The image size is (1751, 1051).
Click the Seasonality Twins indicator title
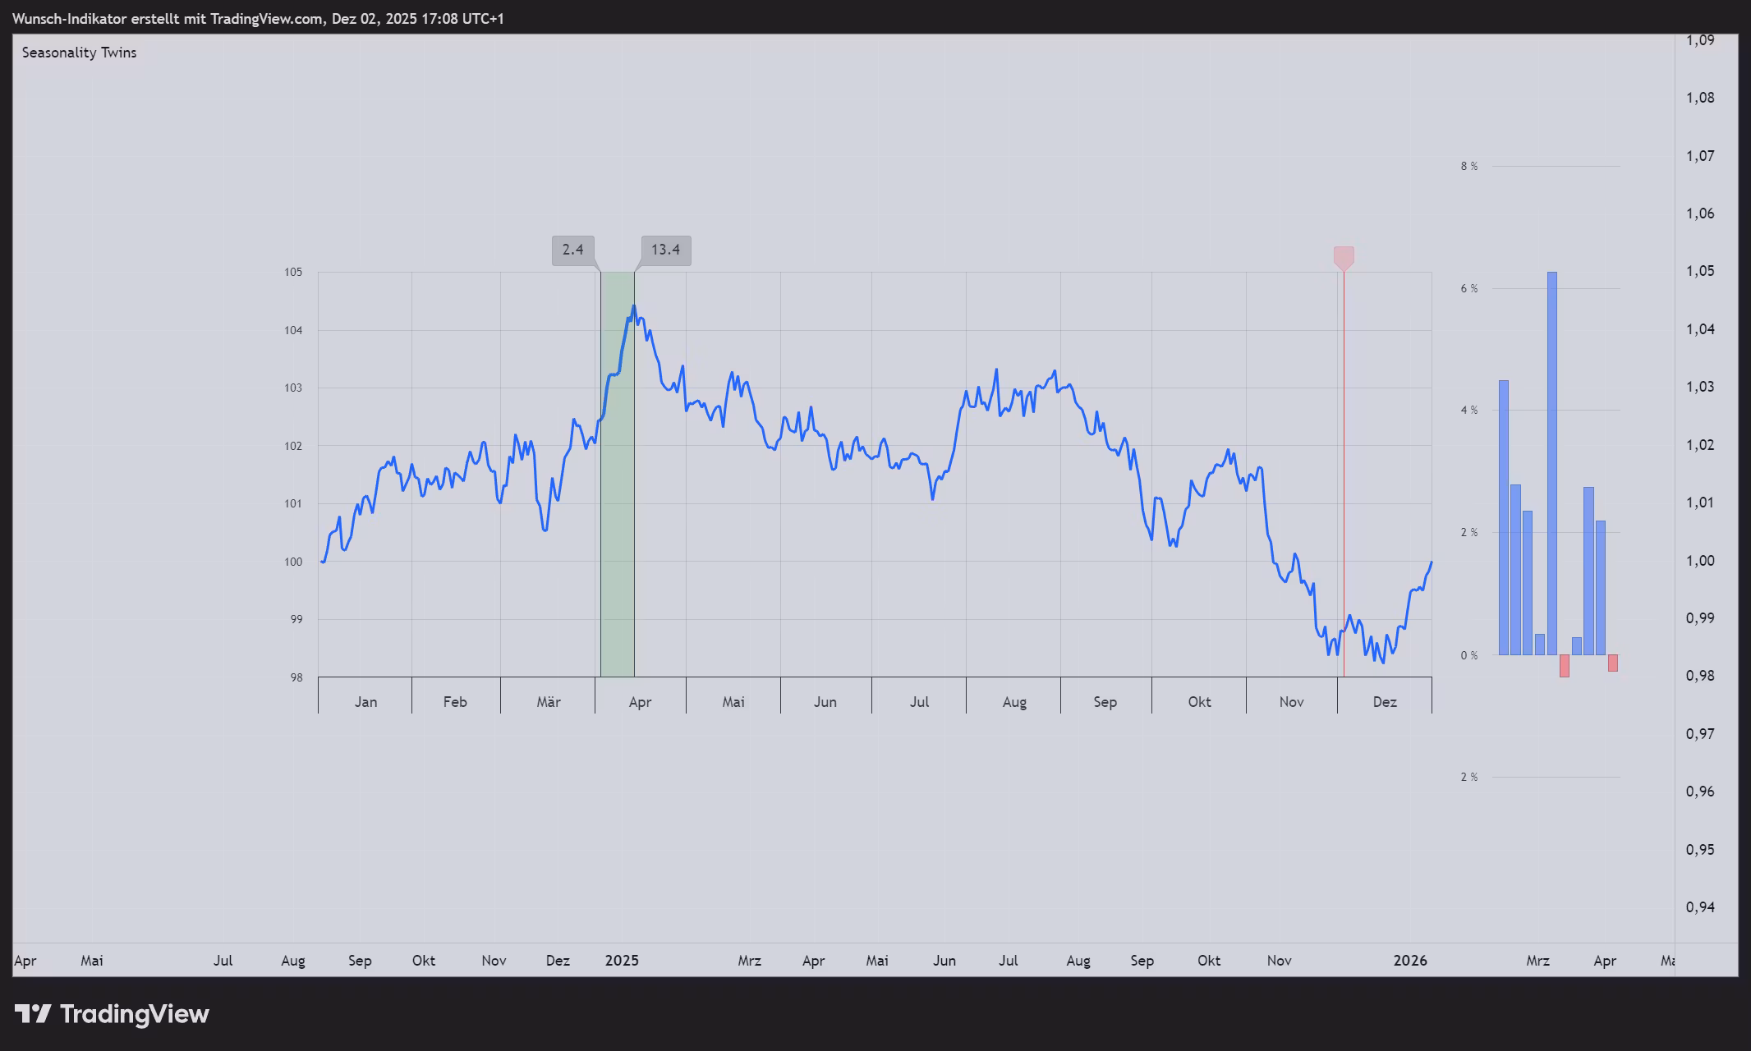[79, 53]
